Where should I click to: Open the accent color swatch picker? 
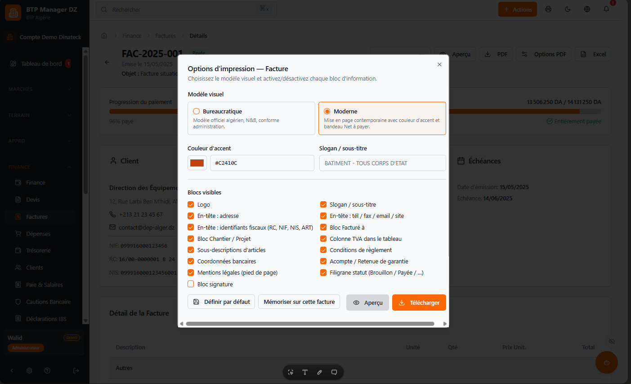click(197, 163)
